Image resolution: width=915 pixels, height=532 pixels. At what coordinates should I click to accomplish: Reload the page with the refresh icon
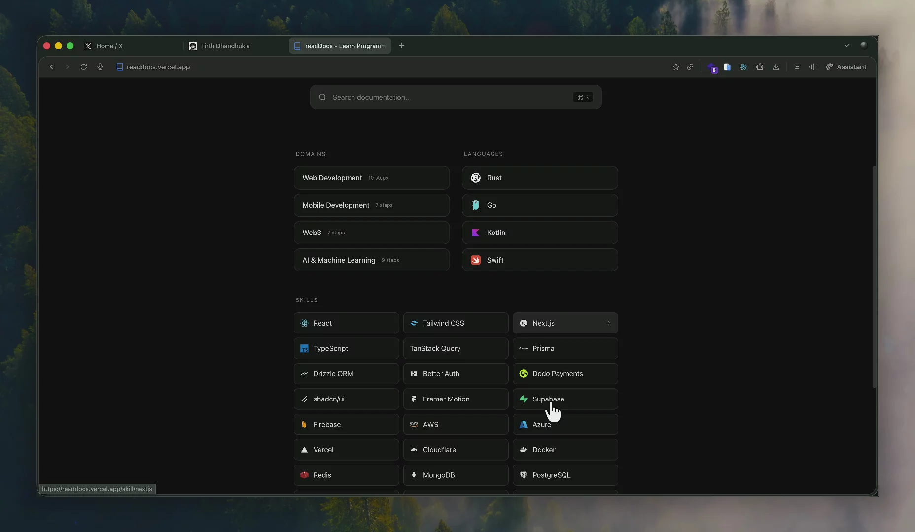tap(84, 67)
